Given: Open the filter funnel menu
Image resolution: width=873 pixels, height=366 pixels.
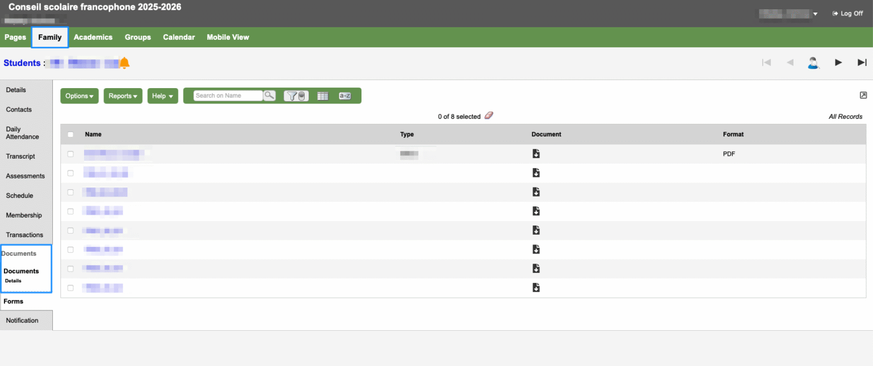Looking at the screenshot, I should (296, 96).
